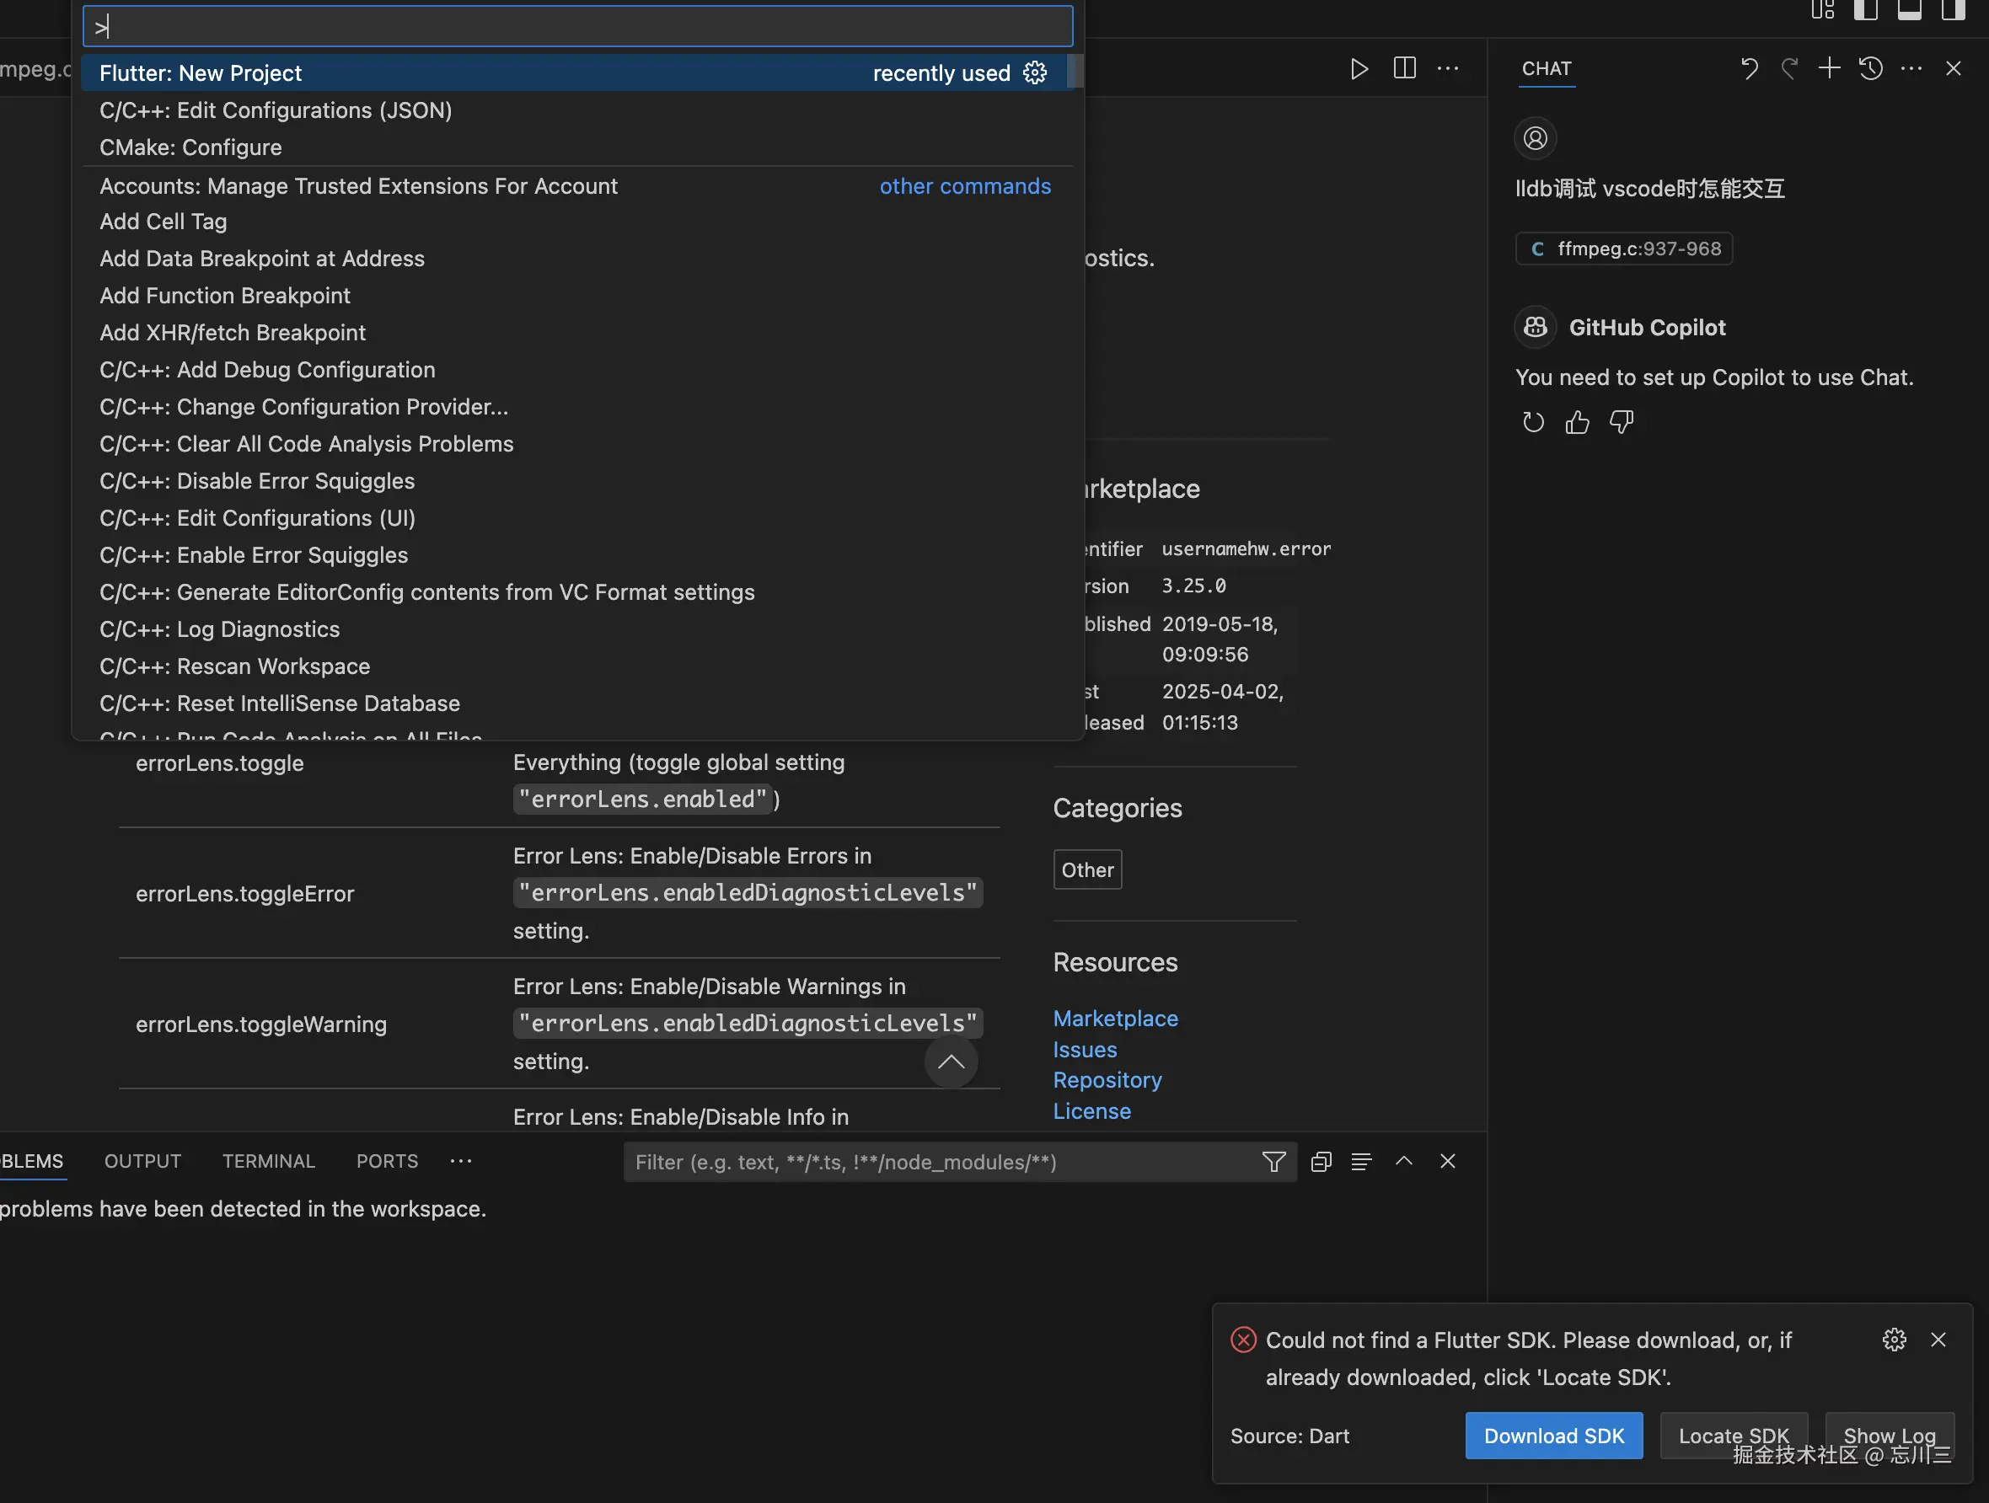Screen dimensions: 1989x1503
Task: Click thumbs up on Copilot response
Action: (1576, 422)
